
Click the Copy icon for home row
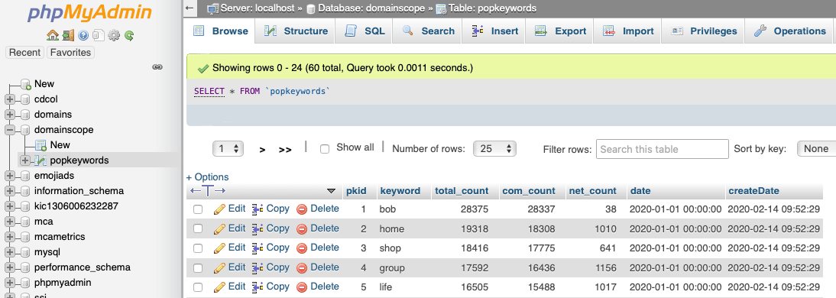pyautogui.click(x=258, y=228)
